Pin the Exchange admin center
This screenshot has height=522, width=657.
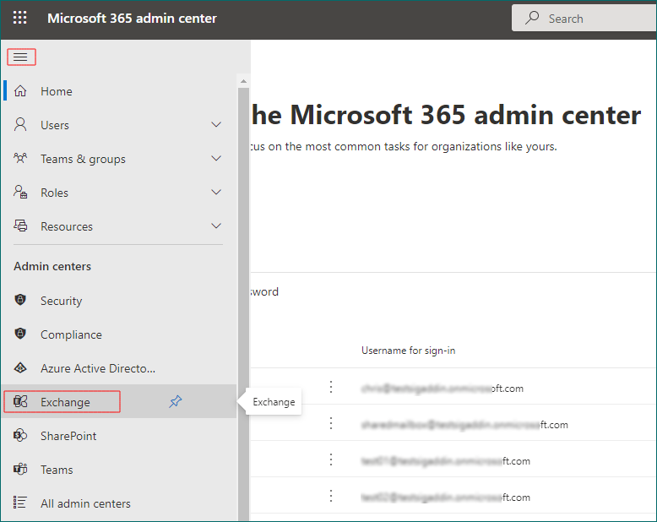pos(175,402)
